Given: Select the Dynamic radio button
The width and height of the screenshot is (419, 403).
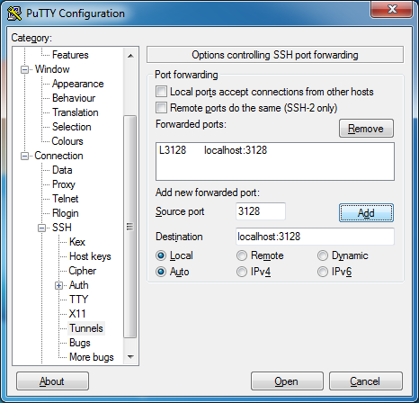Looking at the screenshot, I should coord(323,255).
